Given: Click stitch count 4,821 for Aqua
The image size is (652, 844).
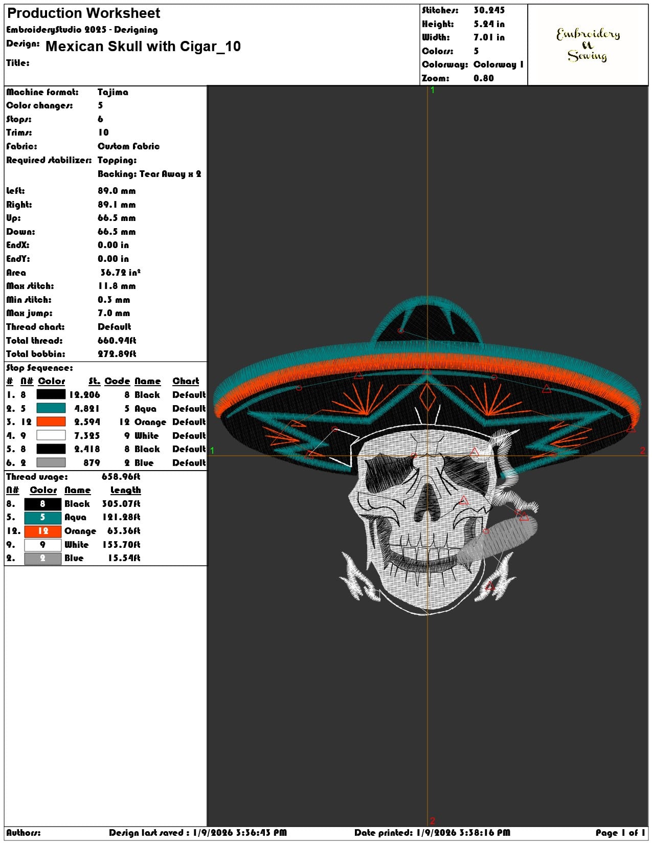Looking at the screenshot, I should click(87, 409).
